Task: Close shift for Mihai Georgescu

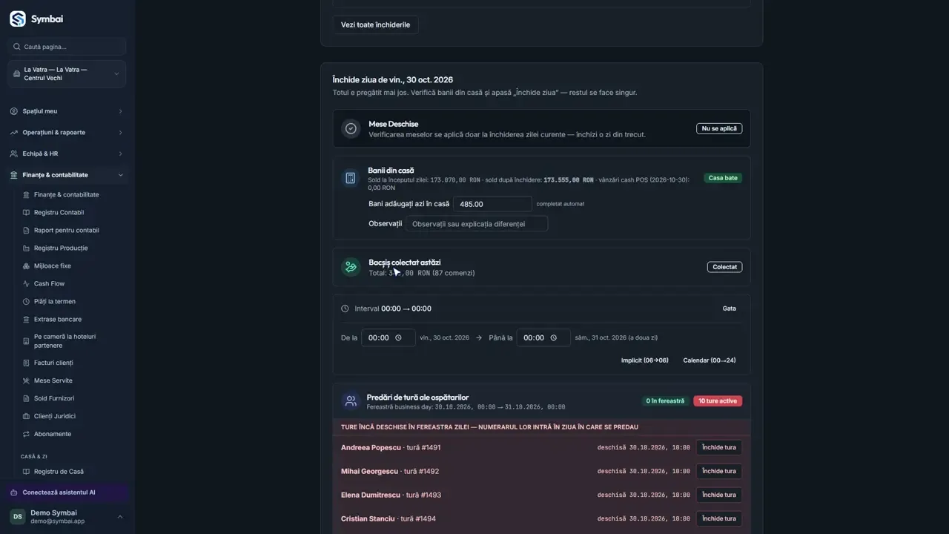Action: [719, 471]
